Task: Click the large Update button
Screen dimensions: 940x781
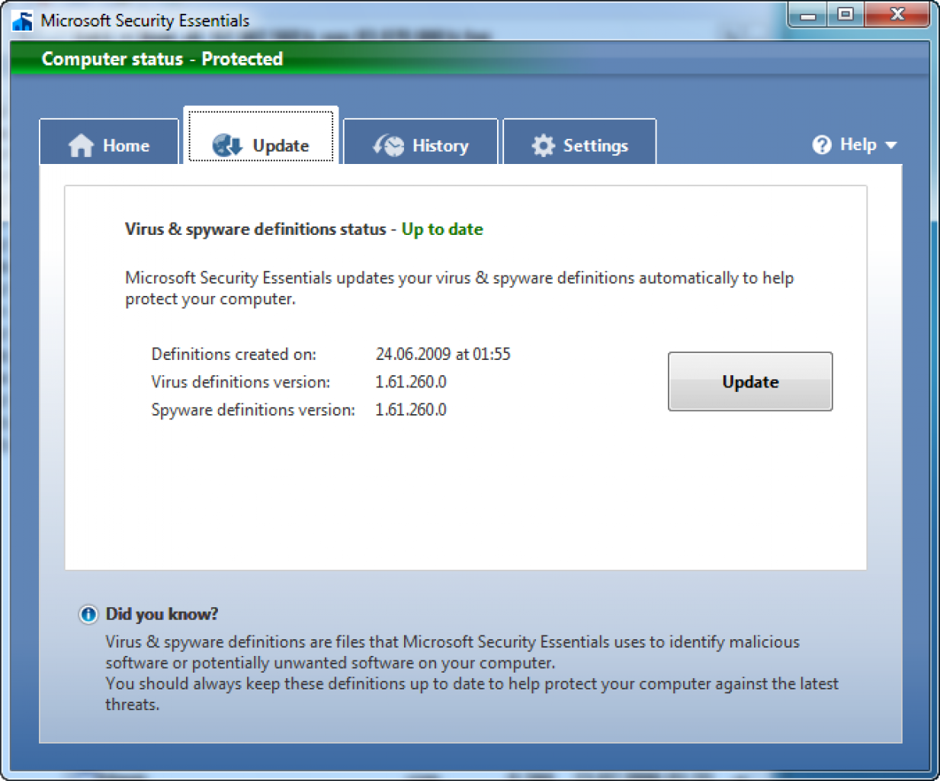Action: [750, 381]
